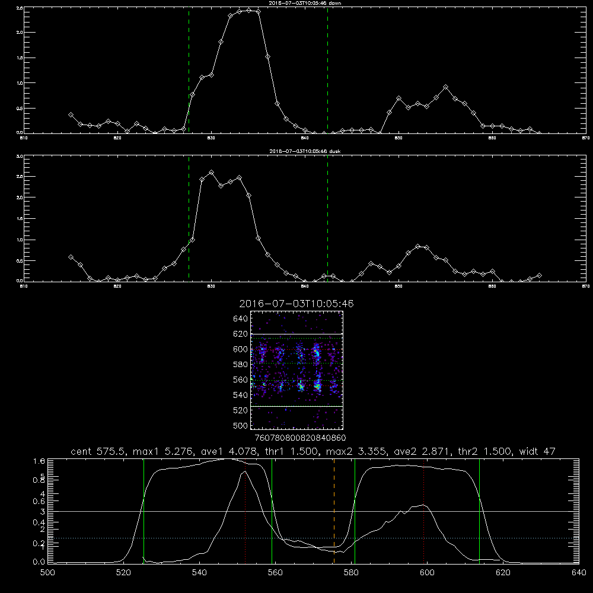Viewport: 593px width, 593px height.
Task: Click the white horizontal threshold line in bottom plot
Action: pyautogui.click(x=314, y=511)
